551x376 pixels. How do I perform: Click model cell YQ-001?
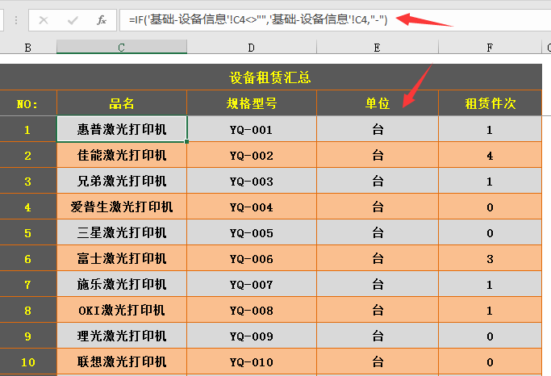[x=252, y=129]
